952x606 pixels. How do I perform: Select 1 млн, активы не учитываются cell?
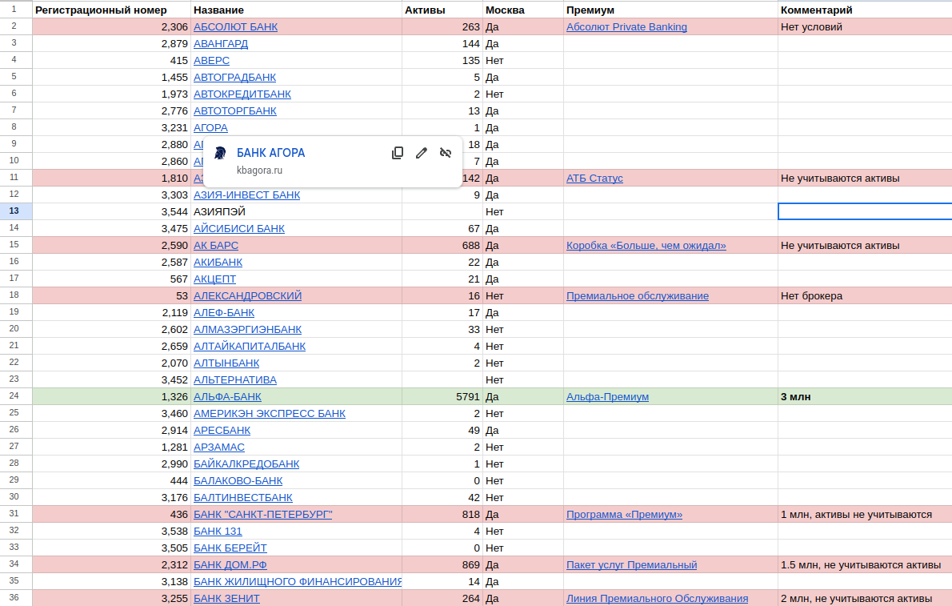[865, 514]
